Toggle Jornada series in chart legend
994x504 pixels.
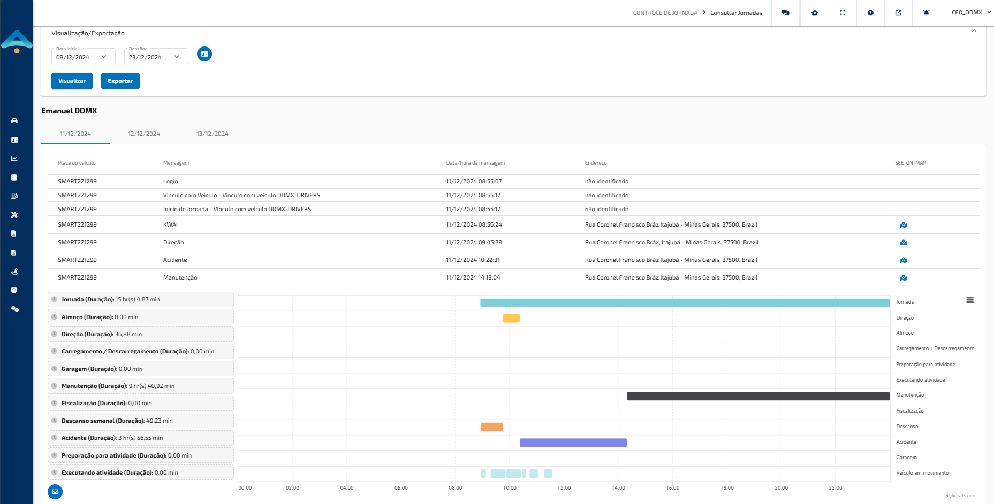pyautogui.click(x=905, y=302)
